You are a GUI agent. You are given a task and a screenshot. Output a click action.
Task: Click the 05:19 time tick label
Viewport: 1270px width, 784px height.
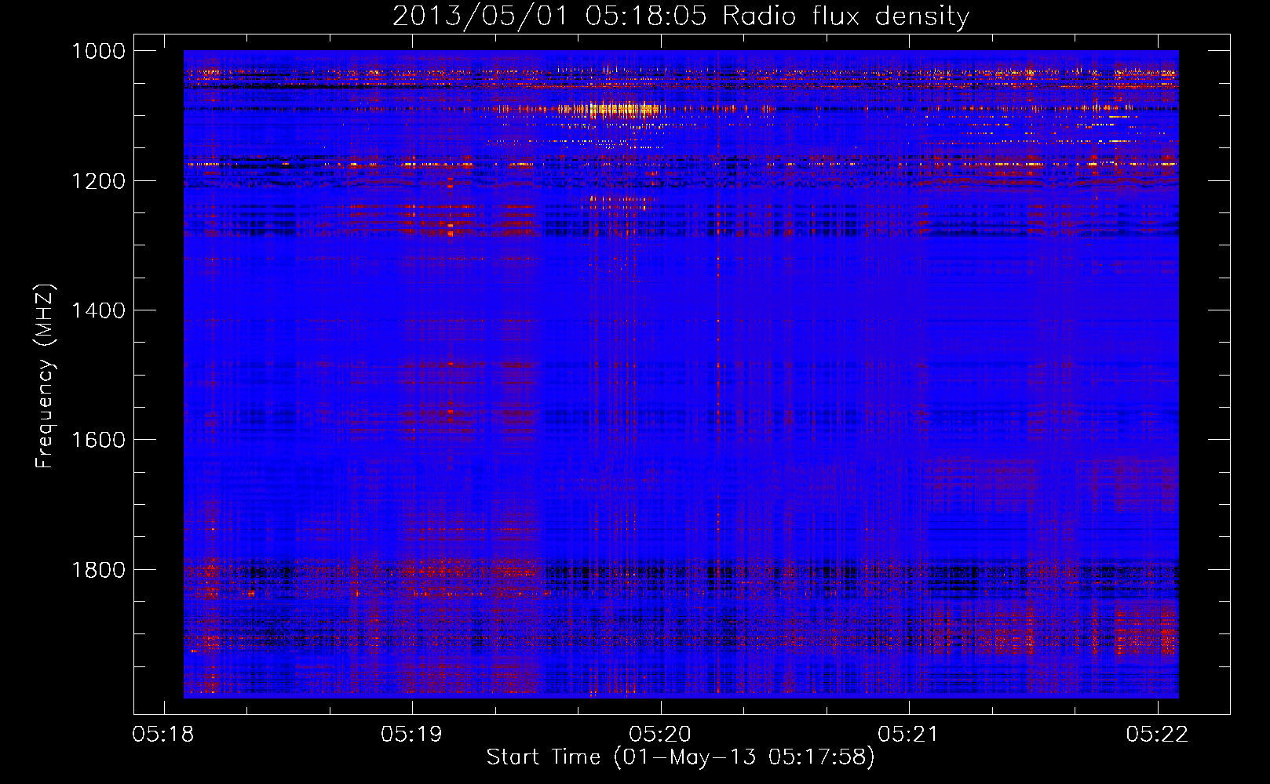pos(411,735)
